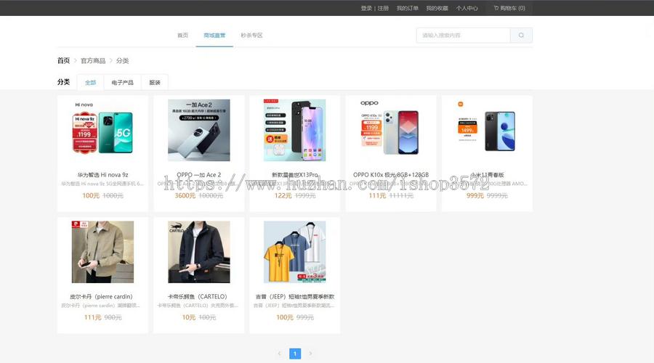Image resolution: width=654 pixels, height=363 pixels.
Task: Click the 3600元 price text
Action: 185,195
